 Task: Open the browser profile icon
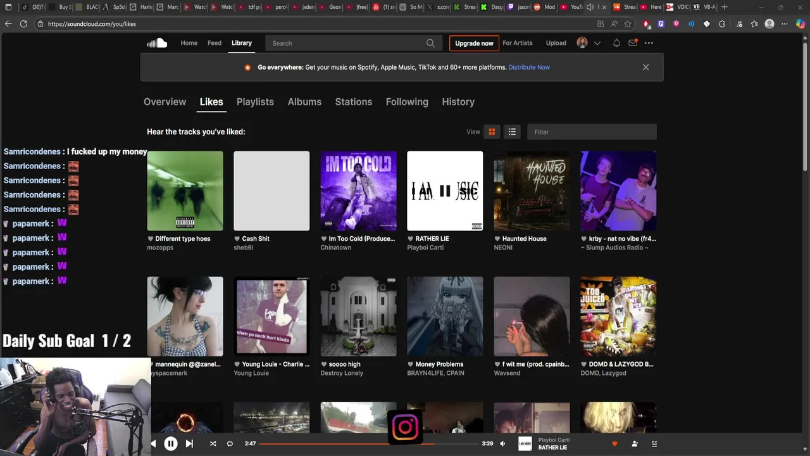pyautogui.click(x=769, y=23)
